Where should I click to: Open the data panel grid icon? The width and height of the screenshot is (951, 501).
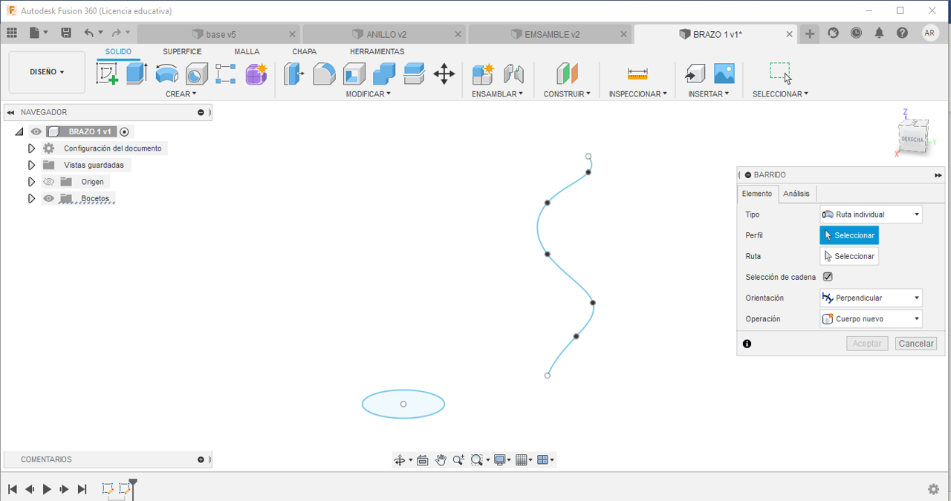(x=11, y=33)
